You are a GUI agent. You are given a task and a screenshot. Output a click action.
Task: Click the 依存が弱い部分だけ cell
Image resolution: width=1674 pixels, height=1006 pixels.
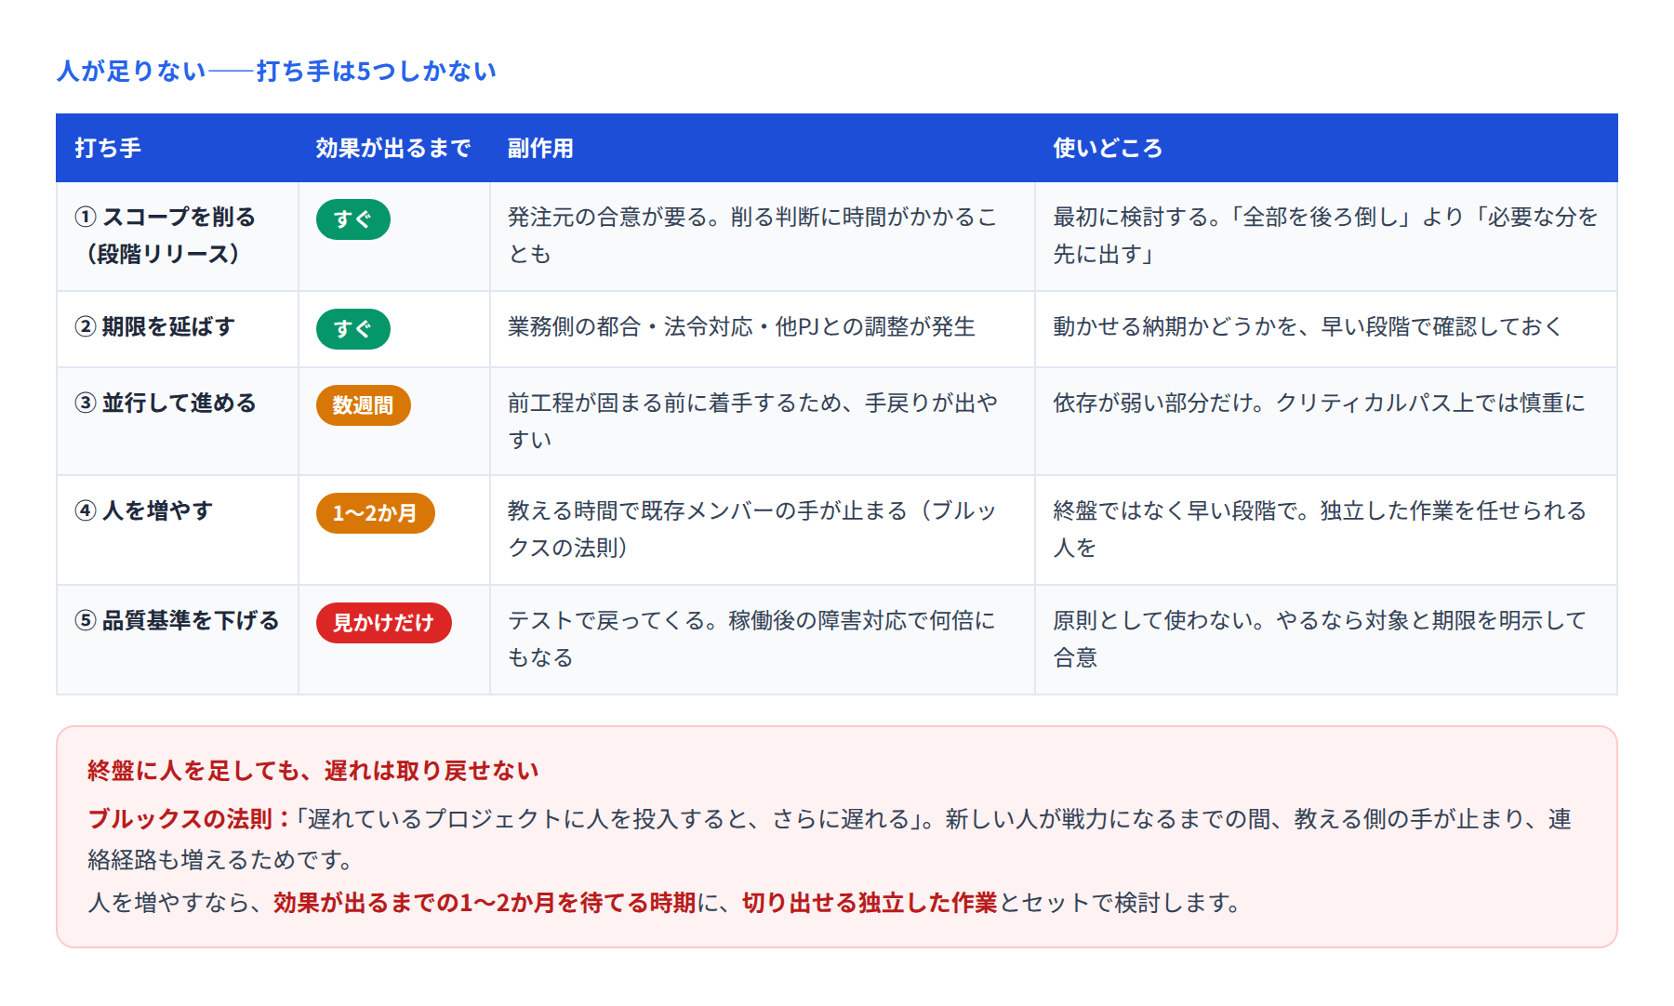pos(1326,421)
